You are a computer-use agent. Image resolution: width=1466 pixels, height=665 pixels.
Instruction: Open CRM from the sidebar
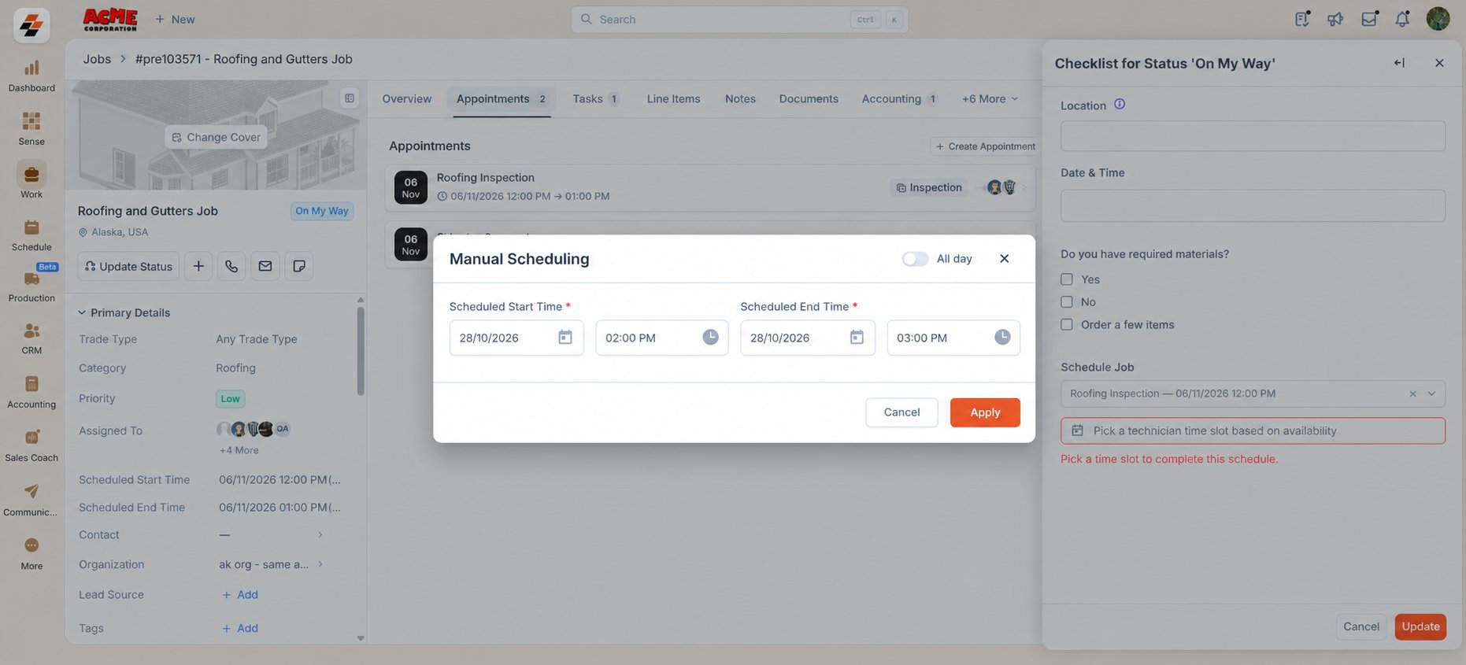31,338
